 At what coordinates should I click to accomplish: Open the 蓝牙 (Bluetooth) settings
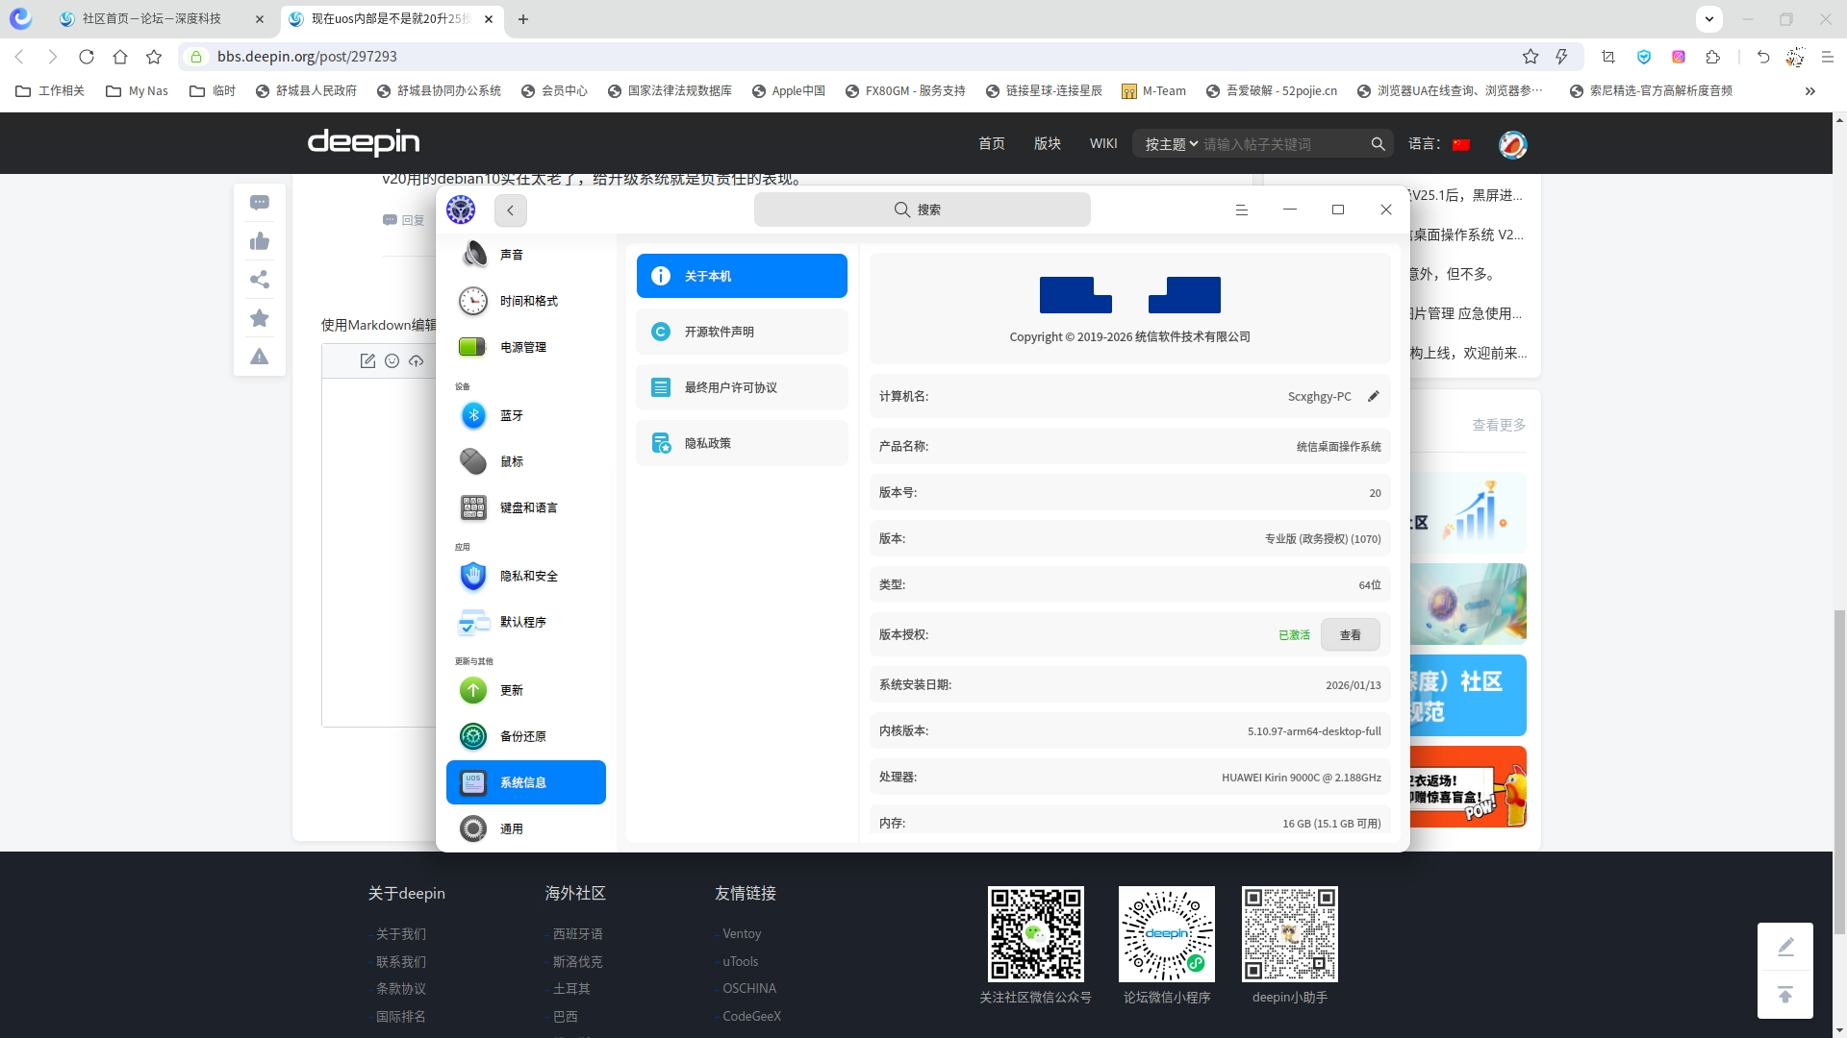[513, 415]
